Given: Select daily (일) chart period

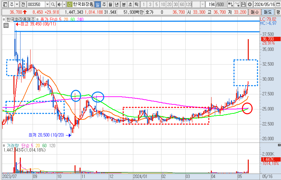Looking at the screenshot, I should pos(97,4).
